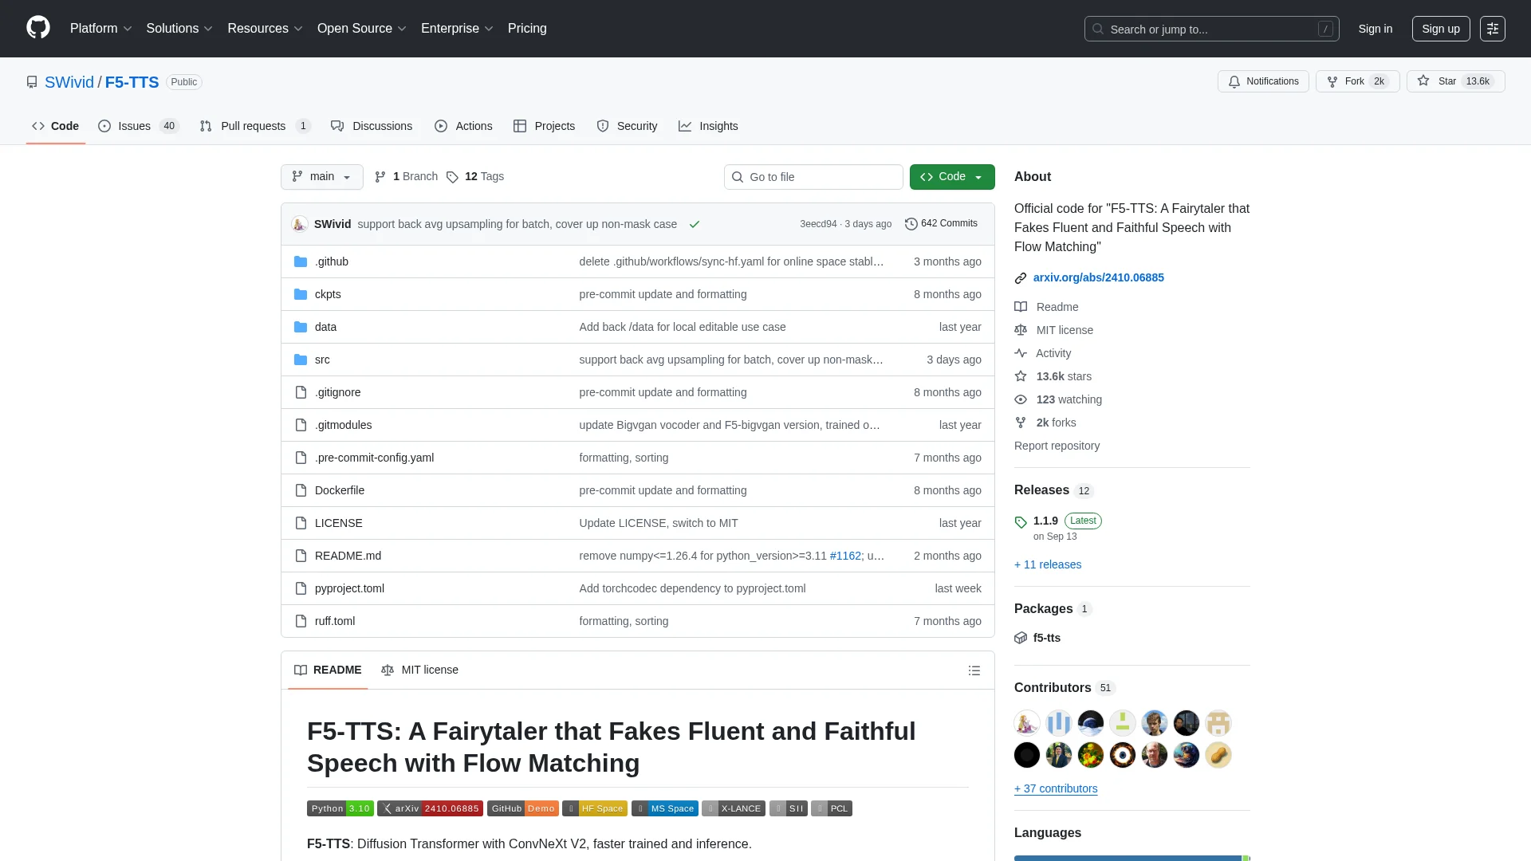
Task: Click the Sign up button
Action: tap(1440, 29)
